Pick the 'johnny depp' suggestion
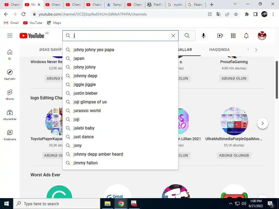The image size is (279, 209). pyautogui.click(x=120, y=76)
